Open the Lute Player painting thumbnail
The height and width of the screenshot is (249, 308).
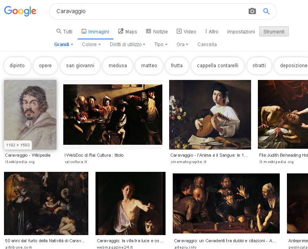point(210,115)
